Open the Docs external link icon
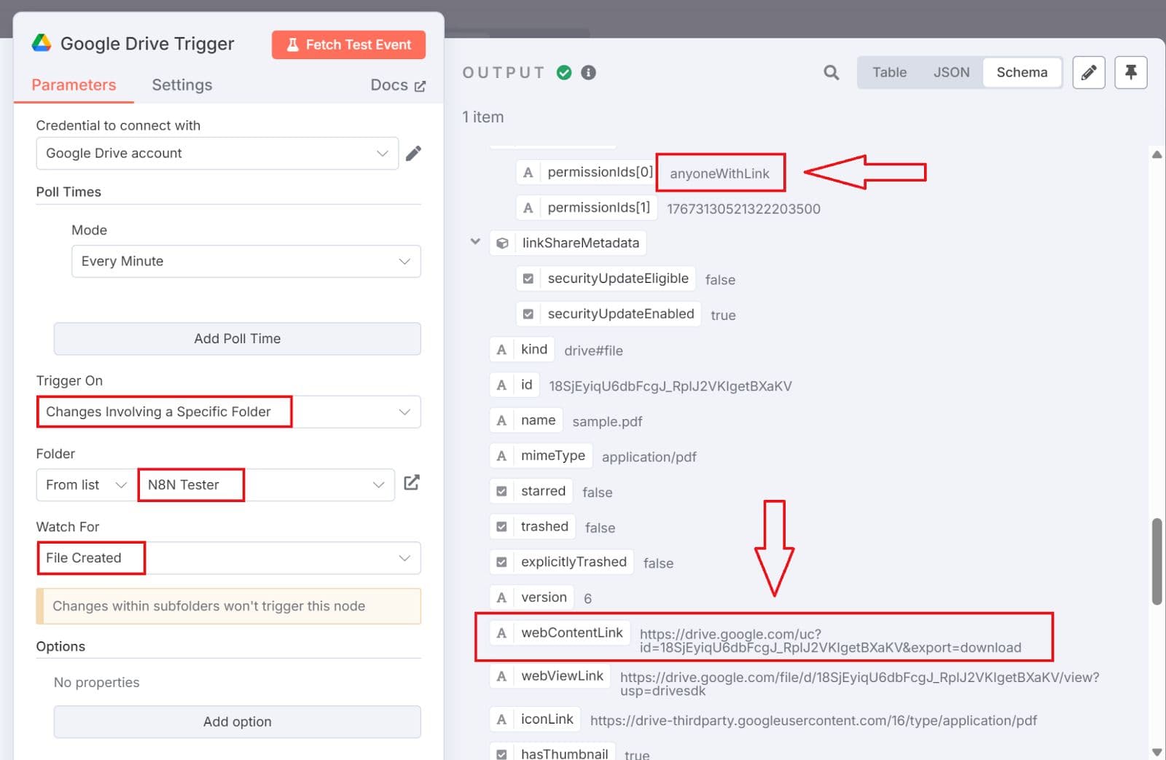This screenshot has width=1166, height=760. click(x=420, y=85)
